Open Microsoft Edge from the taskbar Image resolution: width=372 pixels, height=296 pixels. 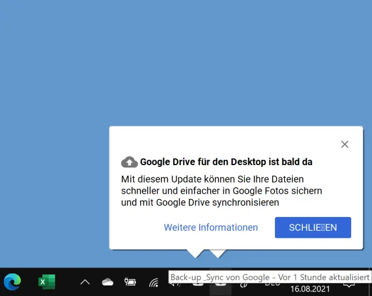[x=12, y=282]
